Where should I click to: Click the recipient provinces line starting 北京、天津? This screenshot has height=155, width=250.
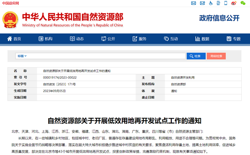[x=107, y=132]
